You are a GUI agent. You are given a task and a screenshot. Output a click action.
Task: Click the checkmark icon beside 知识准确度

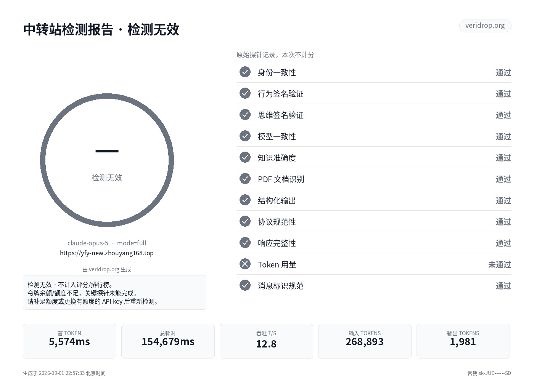click(x=245, y=157)
